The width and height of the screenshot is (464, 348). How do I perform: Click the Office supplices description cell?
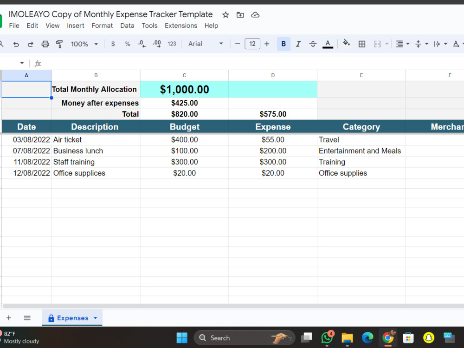[x=96, y=173]
